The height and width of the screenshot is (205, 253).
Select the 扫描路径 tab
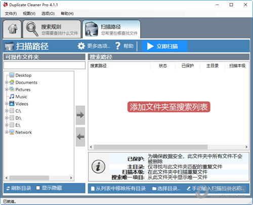click(x=111, y=29)
